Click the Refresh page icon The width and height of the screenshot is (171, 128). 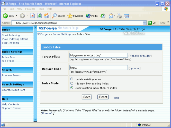pyautogui.click(x=39, y=16)
